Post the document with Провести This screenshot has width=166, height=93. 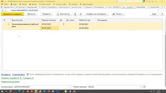[47, 14]
